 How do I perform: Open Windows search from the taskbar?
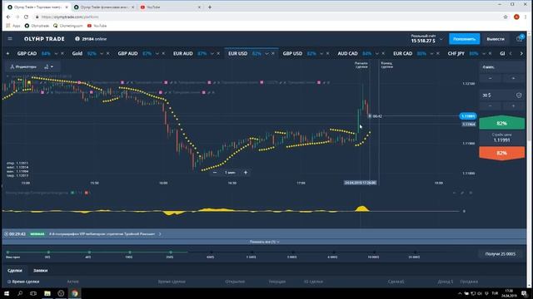point(20,293)
